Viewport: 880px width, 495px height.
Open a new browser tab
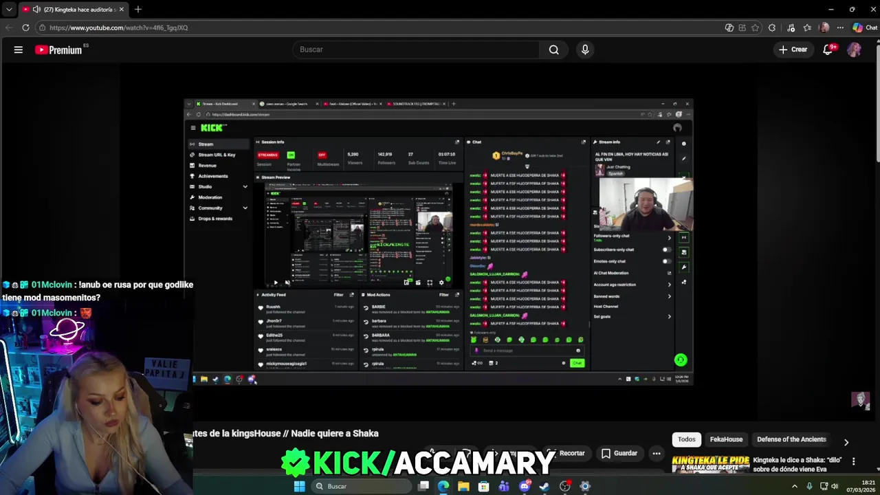[x=138, y=10]
